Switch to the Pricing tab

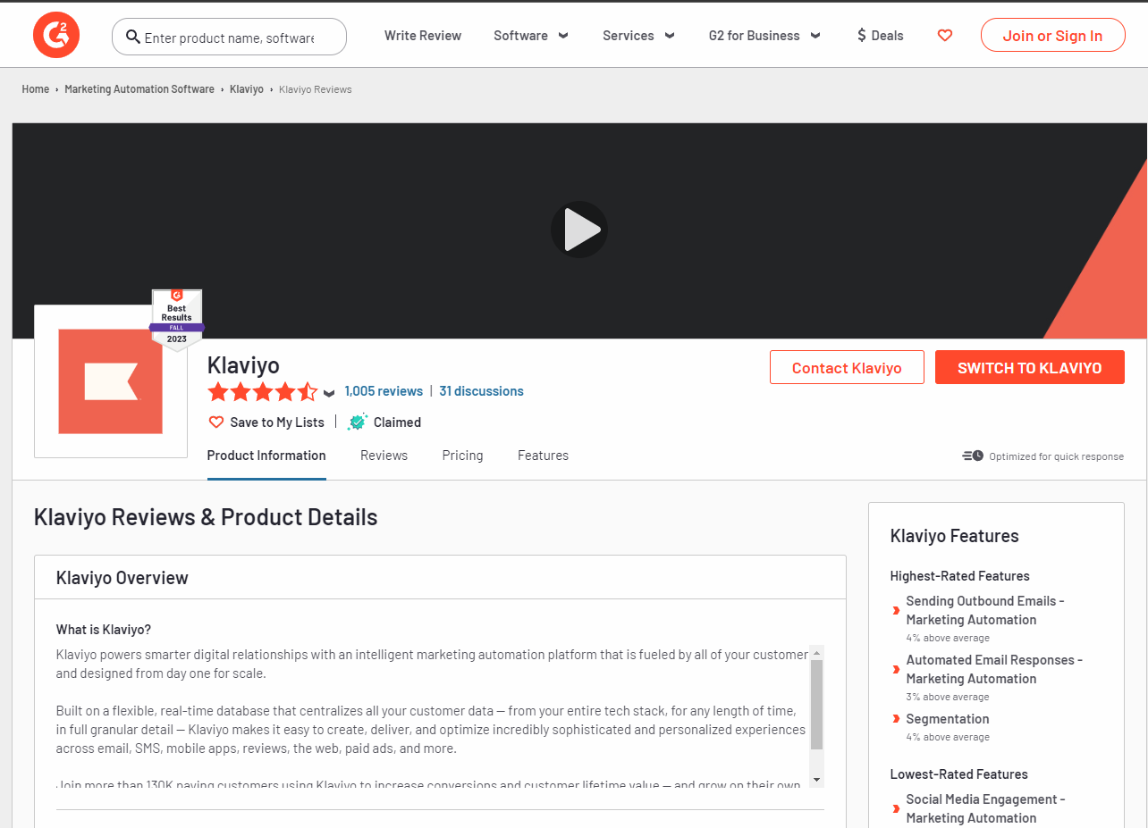coord(462,456)
